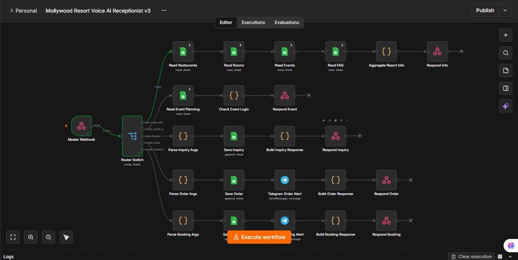Open the Respond Booking webhook node
Viewport: 518px width, 260px height.
coord(386,221)
